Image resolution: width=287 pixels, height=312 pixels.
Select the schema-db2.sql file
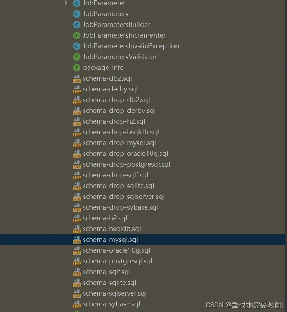pyautogui.click(x=107, y=78)
